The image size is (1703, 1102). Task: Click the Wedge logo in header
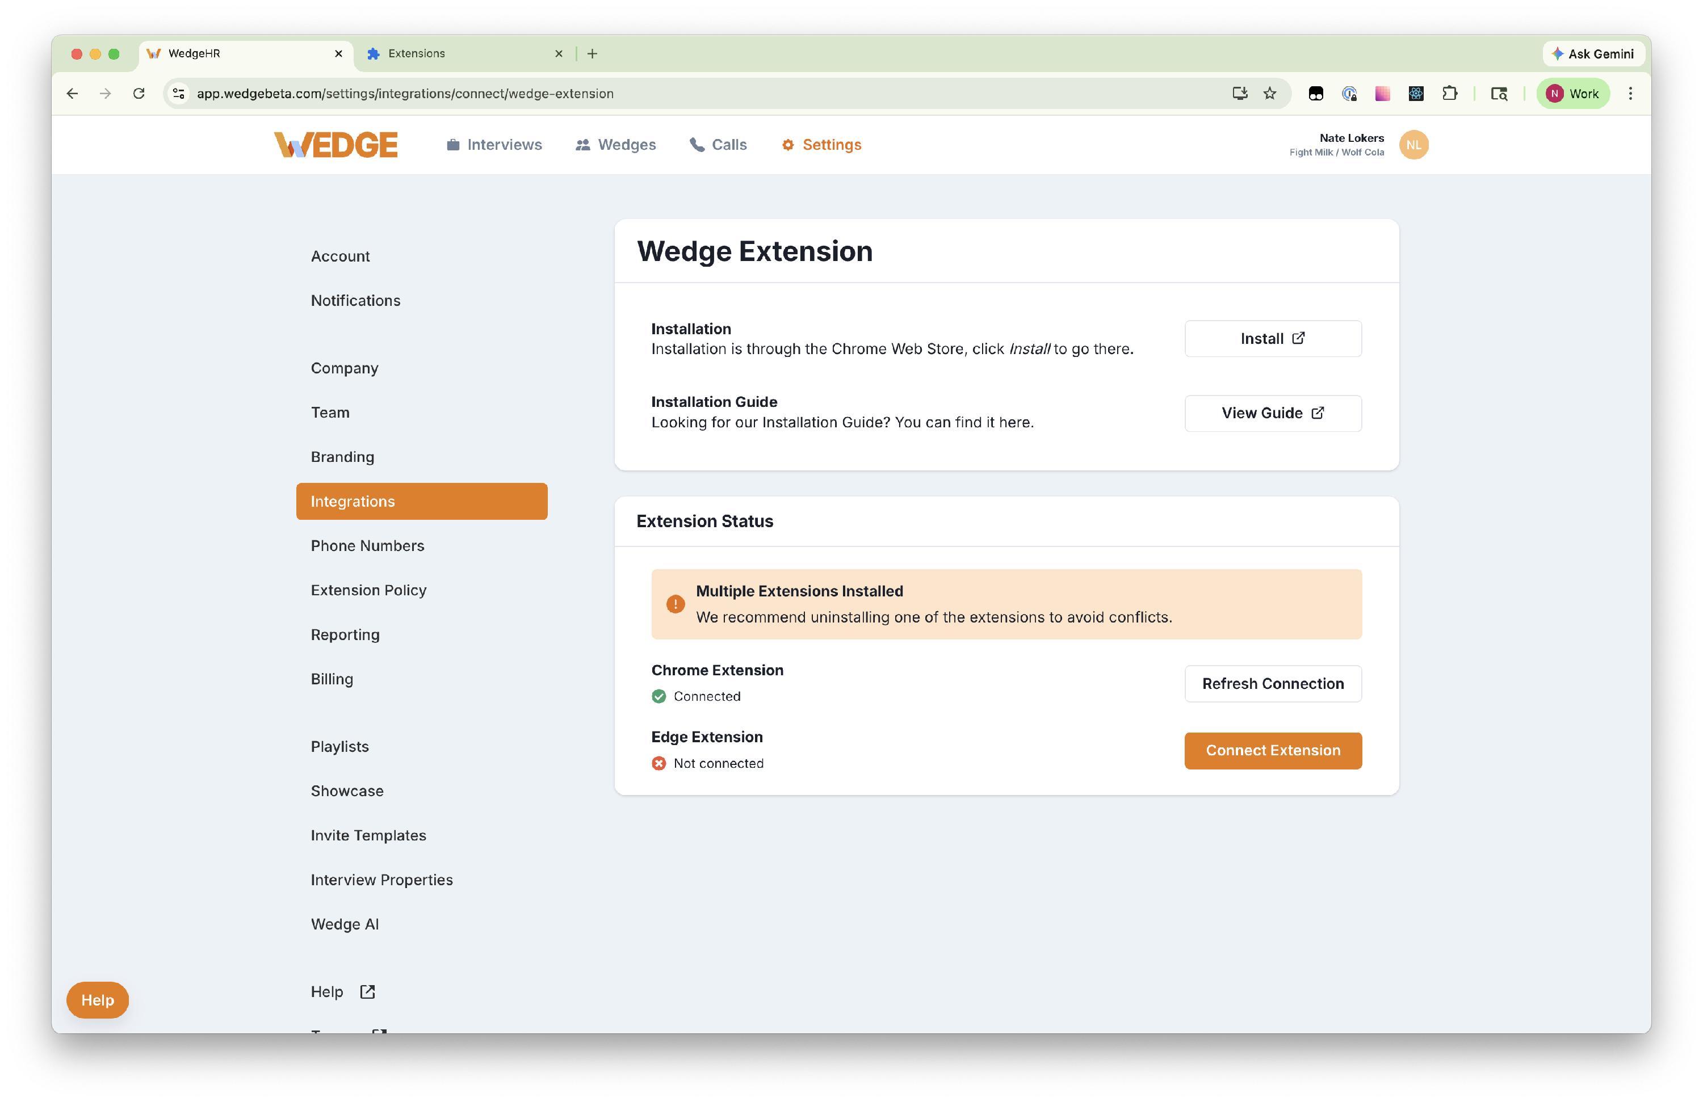point(335,145)
